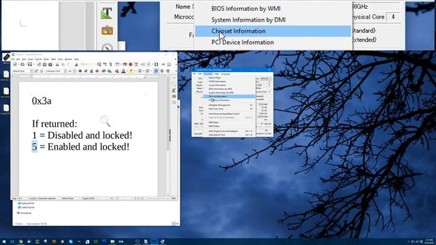This screenshot has width=436, height=245.
Task: Click the '1 = Disabled and locked!' line
Action: pyautogui.click(x=82, y=135)
